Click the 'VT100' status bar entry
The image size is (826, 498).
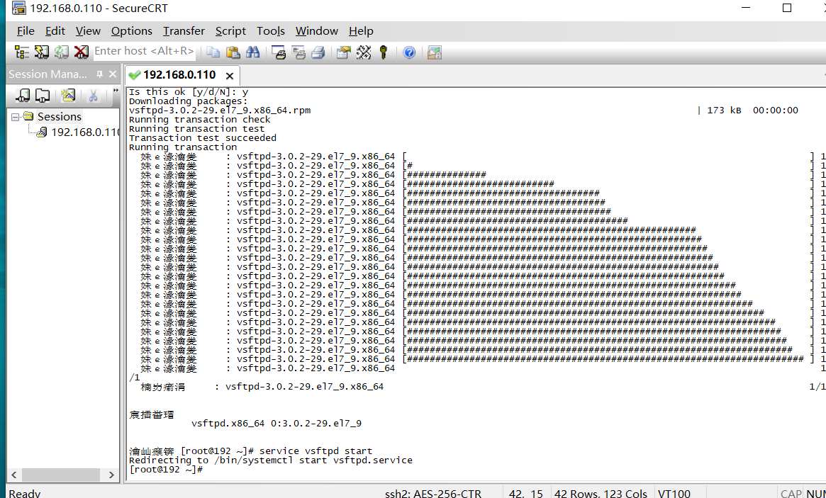pyautogui.click(x=674, y=493)
